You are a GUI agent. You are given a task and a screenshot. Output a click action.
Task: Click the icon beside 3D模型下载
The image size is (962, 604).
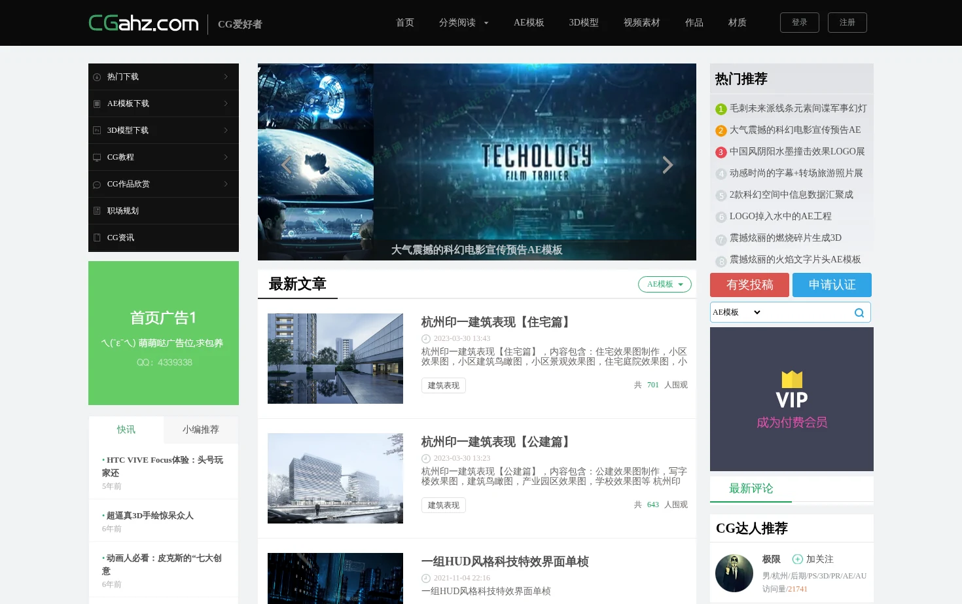(x=97, y=131)
